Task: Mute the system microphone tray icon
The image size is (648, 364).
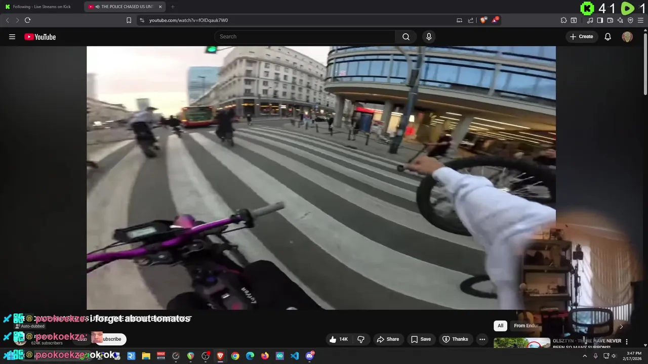Action: [x=596, y=356]
